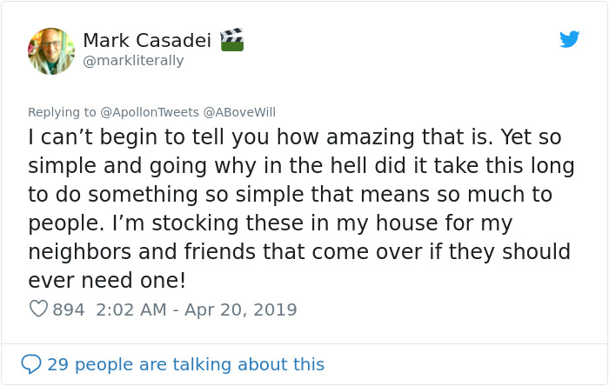The height and width of the screenshot is (386, 609).
Task: Open the 2:02 AM timestamp
Action: click(x=131, y=309)
